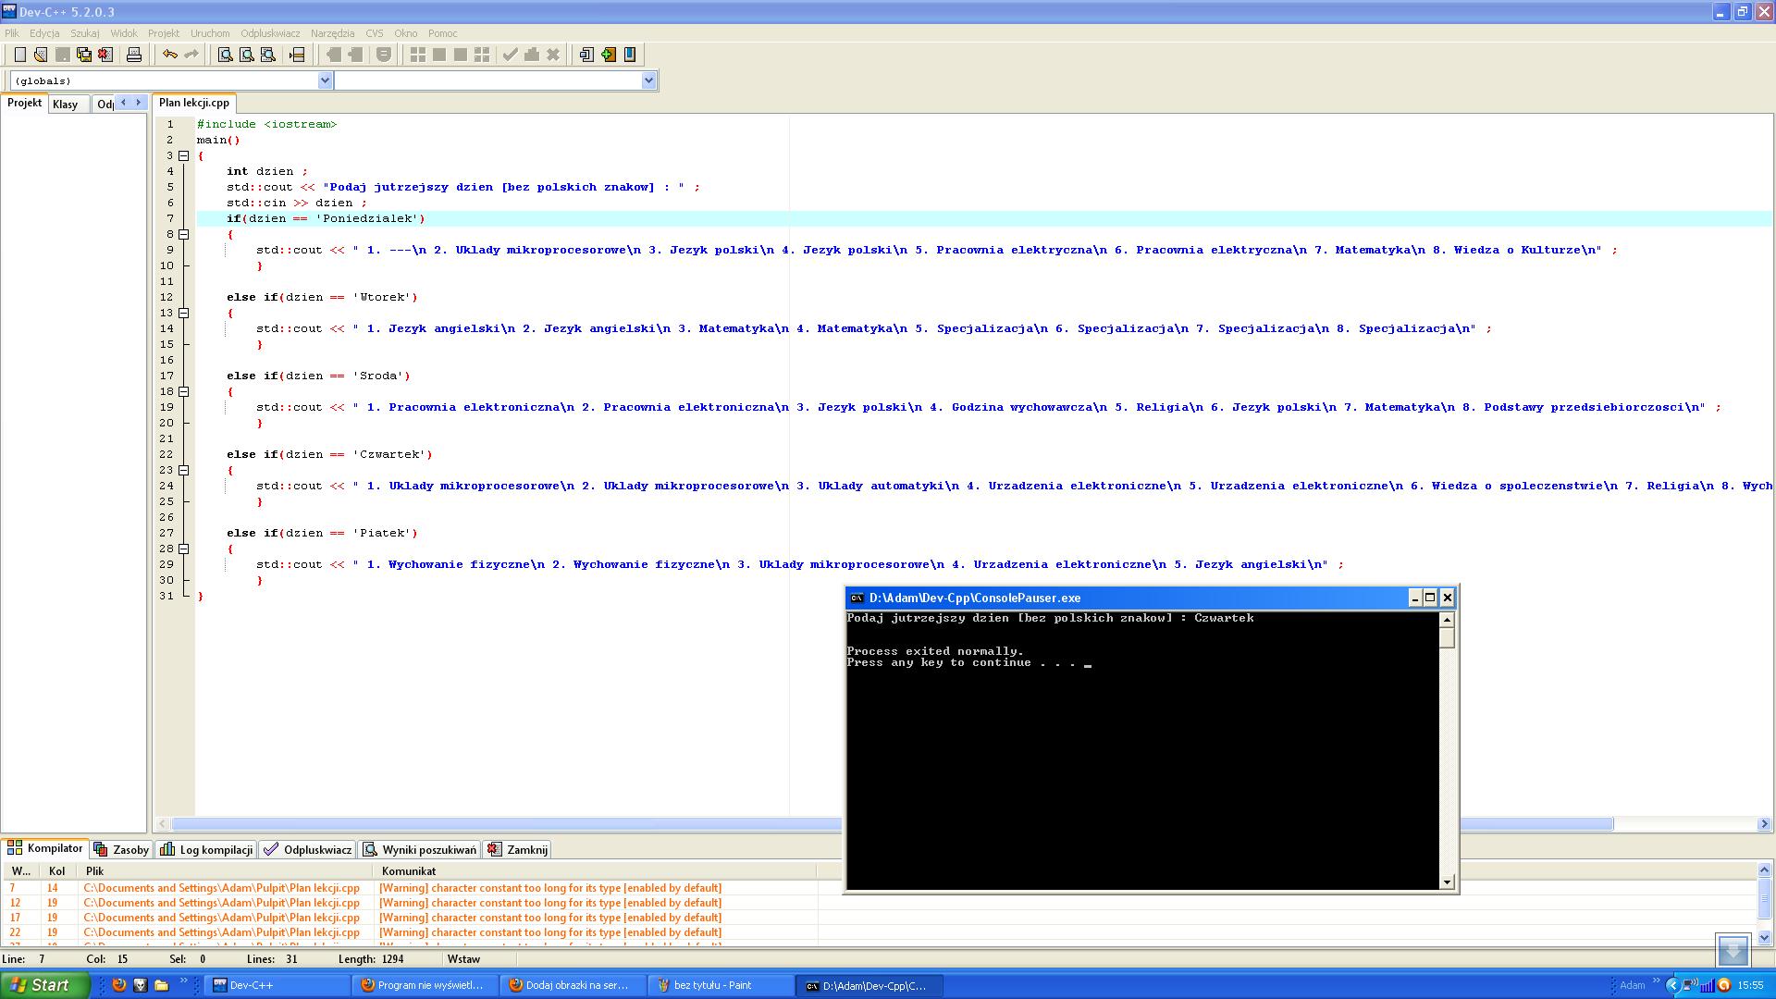Redo the undone edit
Screen dimensions: 1776x999
pyautogui.click(x=191, y=55)
